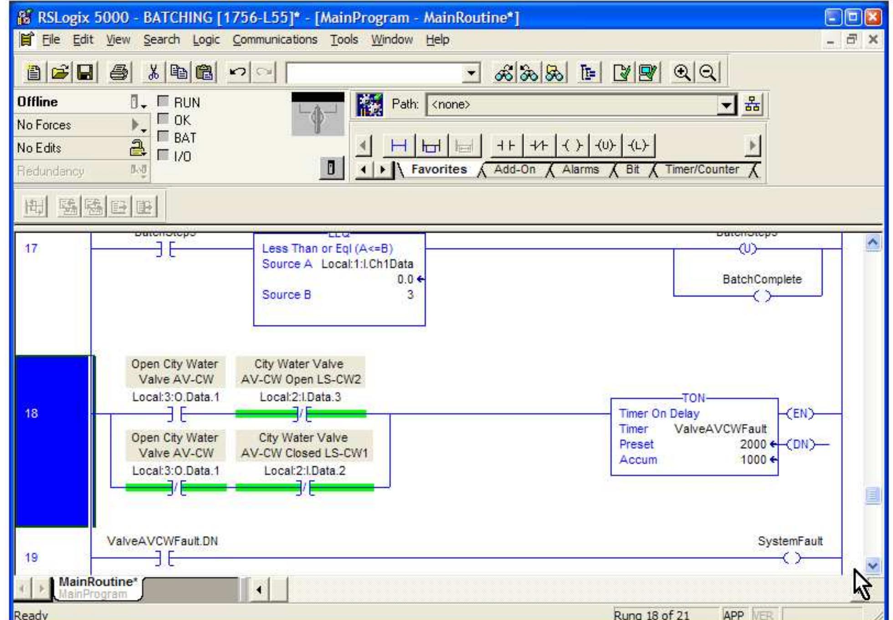Select the TON timer ValveAVCWFault block
Screen dimensions: 893x620
tap(693, 437)
